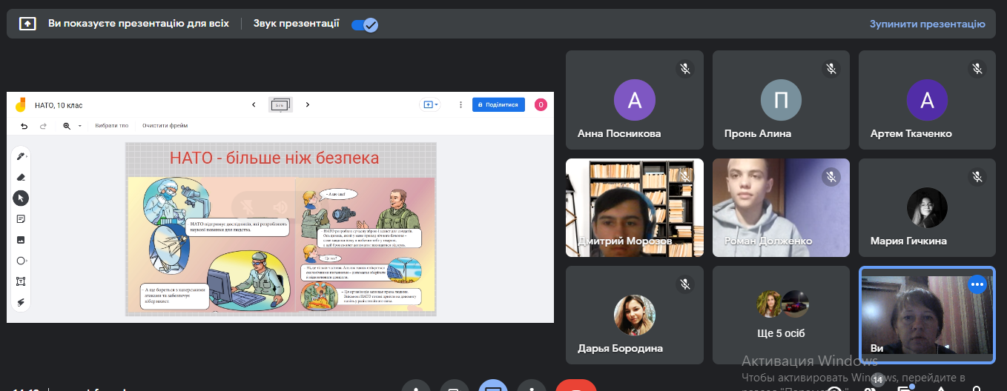Select Дмитрий Морозов's video tile
Viewport: 1007px width, 391px height.
[635, 207]
